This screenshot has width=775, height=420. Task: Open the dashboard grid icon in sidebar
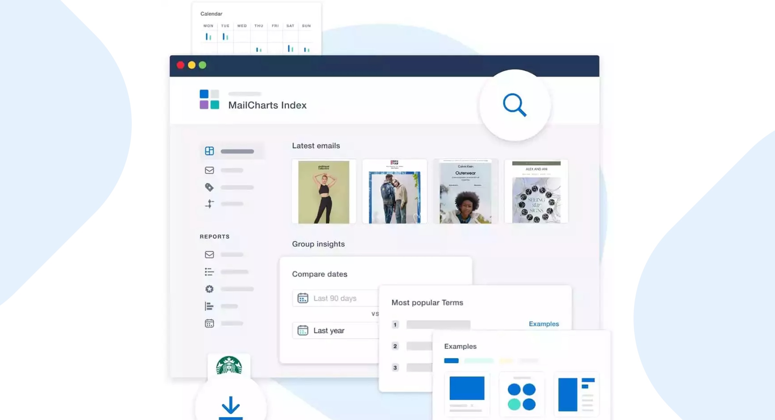[x=209, y=151]
